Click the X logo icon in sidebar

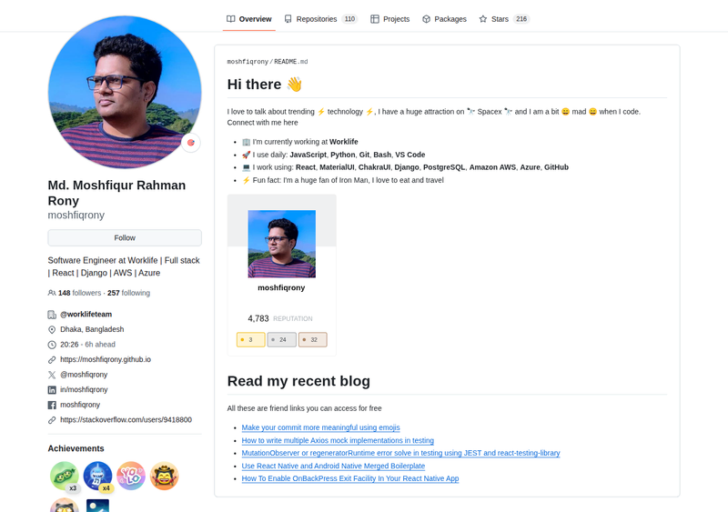(x=52, y=375)
